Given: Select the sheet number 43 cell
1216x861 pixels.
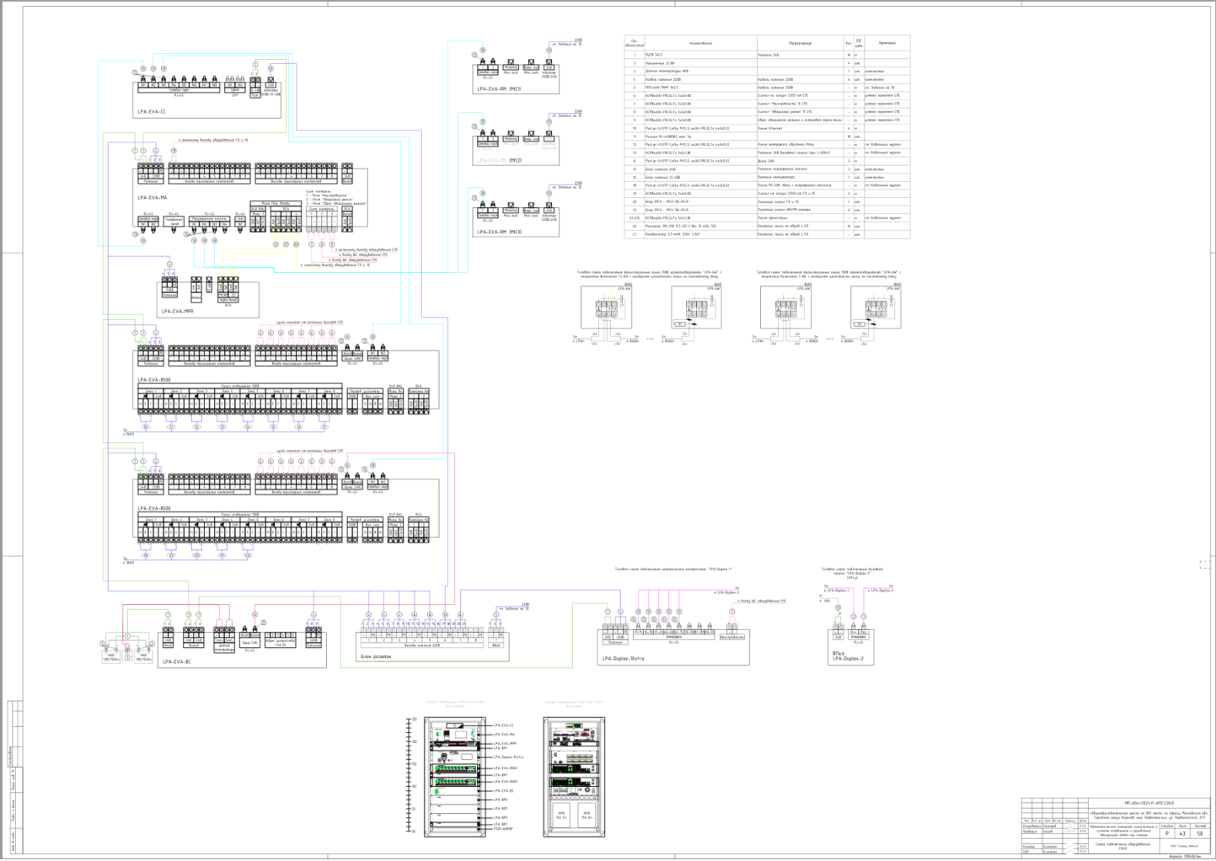Looking at the screenshot, I should tap(1182, 834).
